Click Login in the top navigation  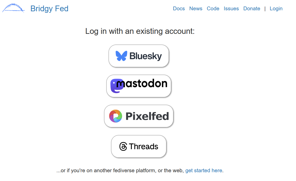tap(276, 9)
